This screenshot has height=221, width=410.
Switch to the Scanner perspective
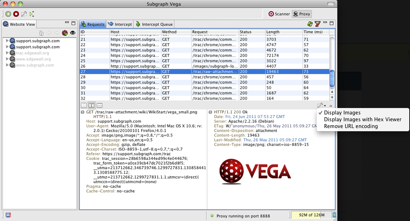[279, 14]
